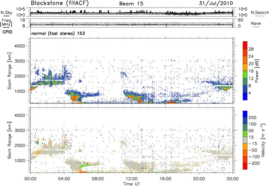Click the 60 Nave axis tick label
The image size is (269, 186).
pyautogui.click(x=240, y=20)
